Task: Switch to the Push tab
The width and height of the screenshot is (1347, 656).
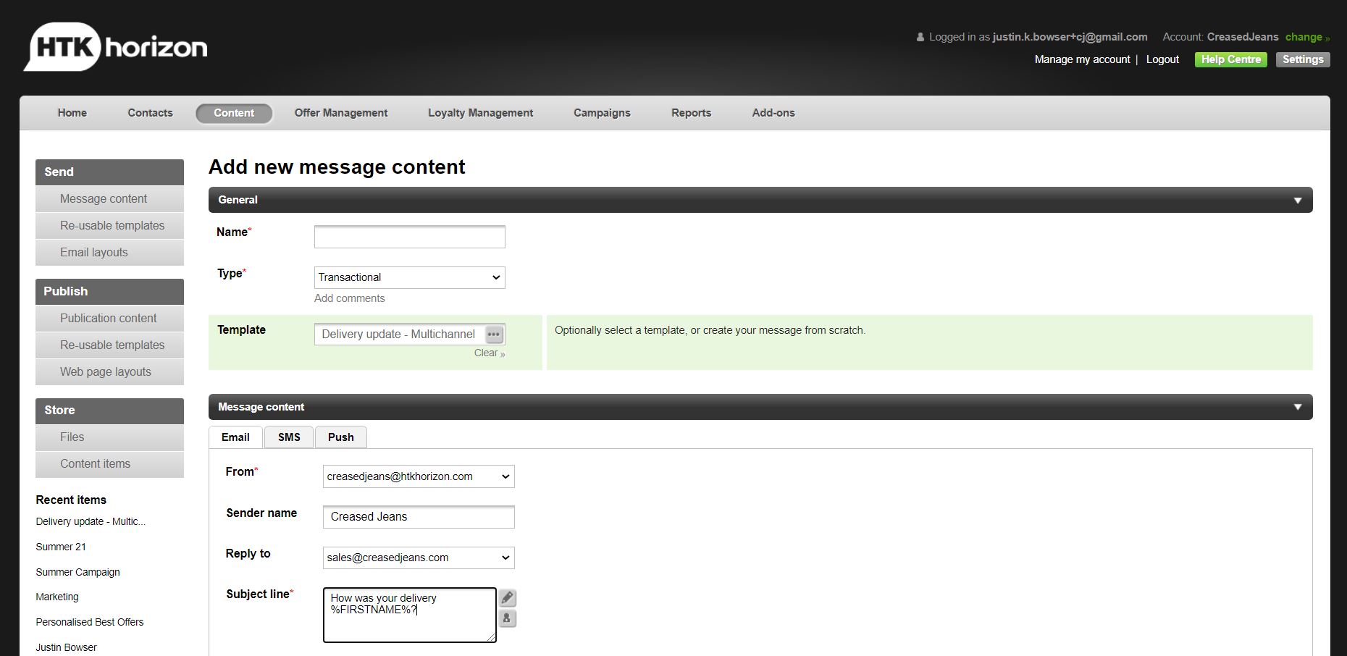Action: (341, 437)
